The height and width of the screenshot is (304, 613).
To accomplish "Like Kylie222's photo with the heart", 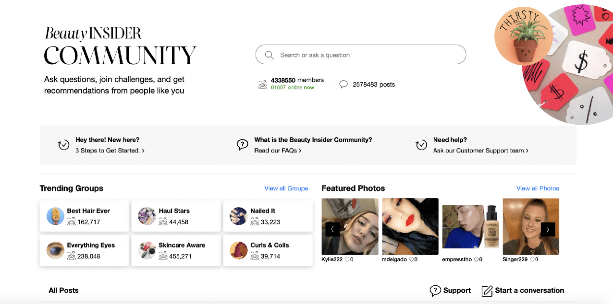I will coord(347,259).
